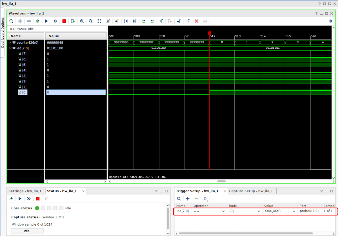The width and height of the screenshot is (338, 236).
Task: Go to first time in waveform
Action: coord(126,21)
